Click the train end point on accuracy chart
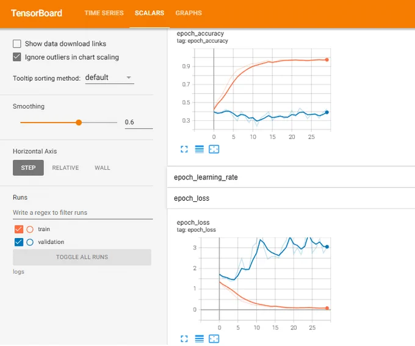This screenshot has height=346, width=415. coord(327,60)
